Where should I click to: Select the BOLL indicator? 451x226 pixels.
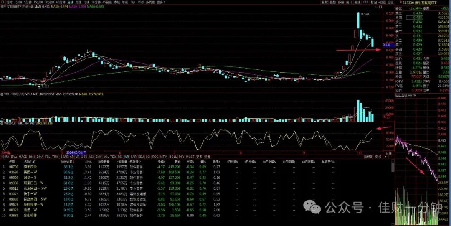(x=173, y=157)
